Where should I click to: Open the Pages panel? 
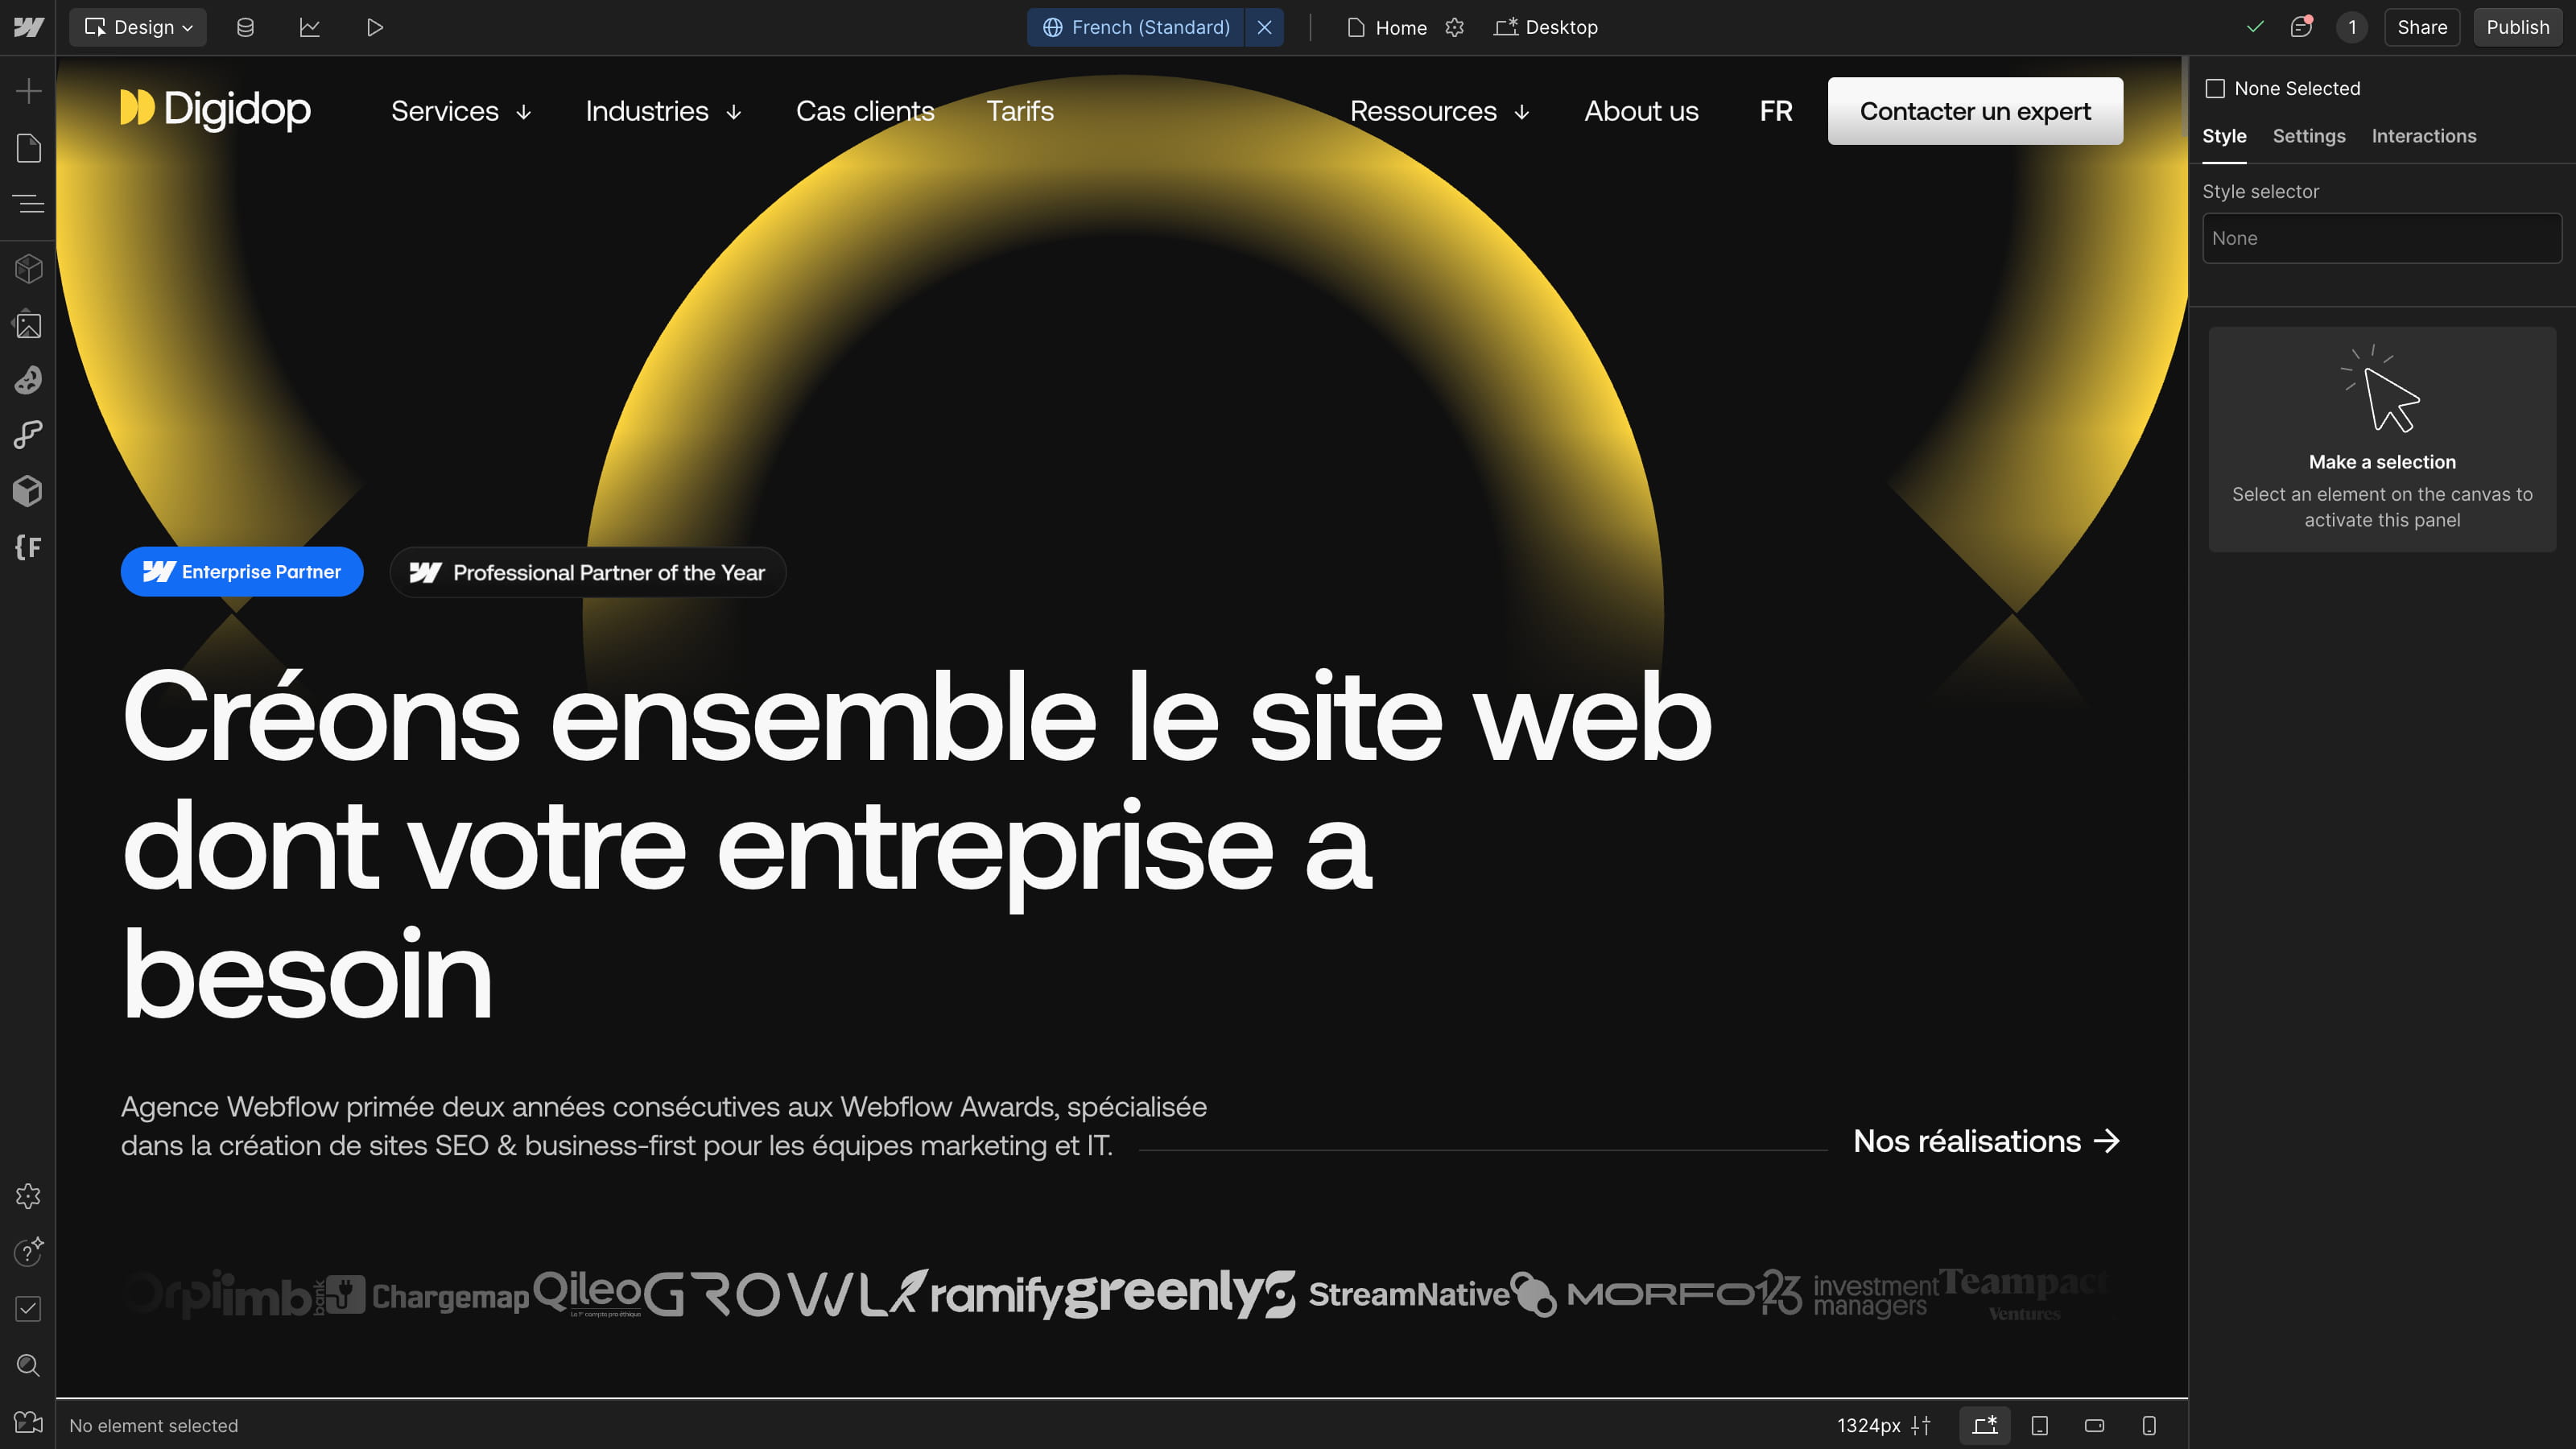[x=28, y=148]
